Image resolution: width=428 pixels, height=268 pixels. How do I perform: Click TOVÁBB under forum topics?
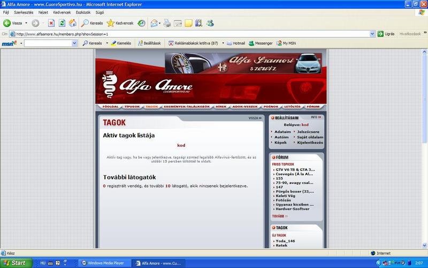(280, 216)
